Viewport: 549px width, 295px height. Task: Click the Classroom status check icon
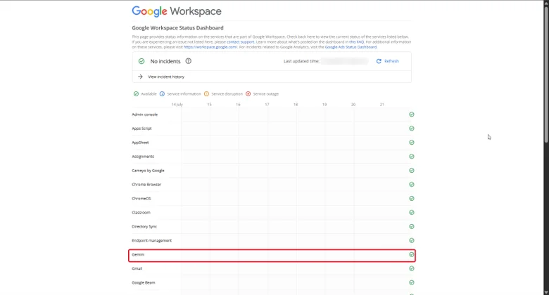tap(412, 212)
